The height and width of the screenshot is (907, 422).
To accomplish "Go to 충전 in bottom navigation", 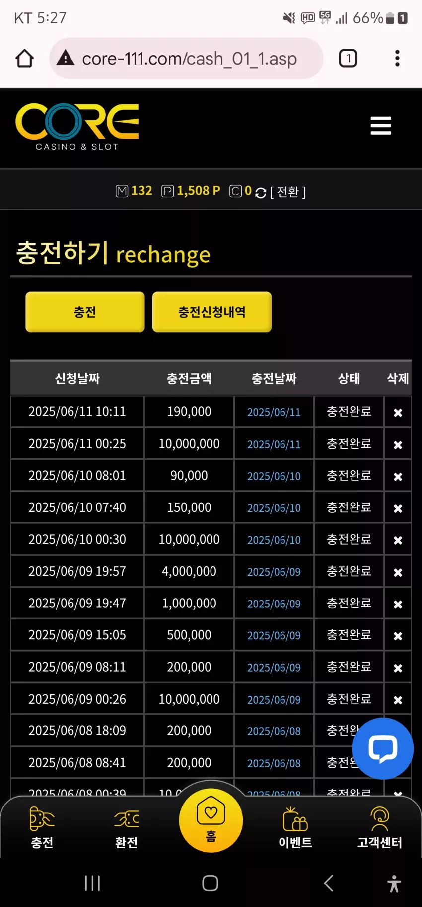I will point(42,828).
